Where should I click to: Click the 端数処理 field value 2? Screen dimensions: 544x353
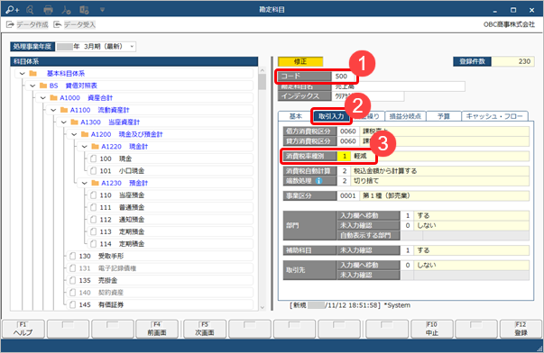tap(344, 181)
